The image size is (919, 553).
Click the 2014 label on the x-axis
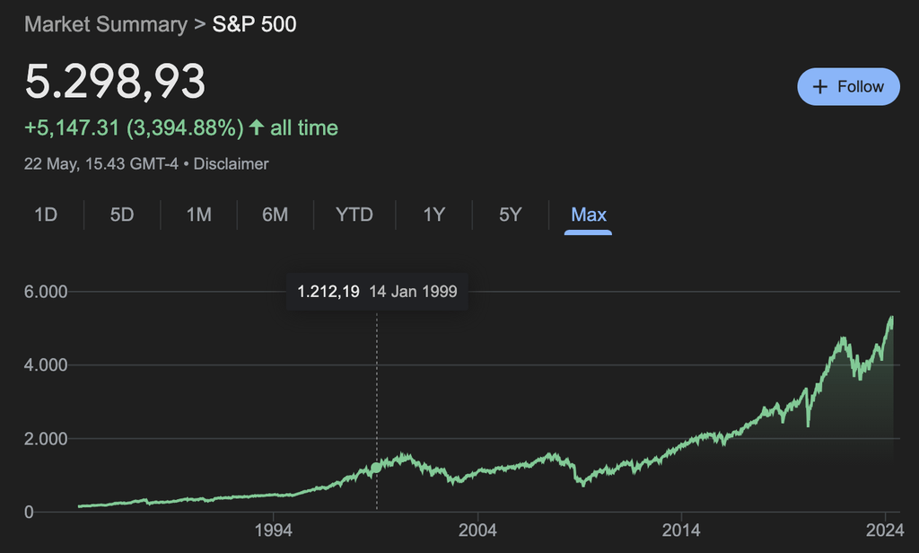tap(682, 528)
